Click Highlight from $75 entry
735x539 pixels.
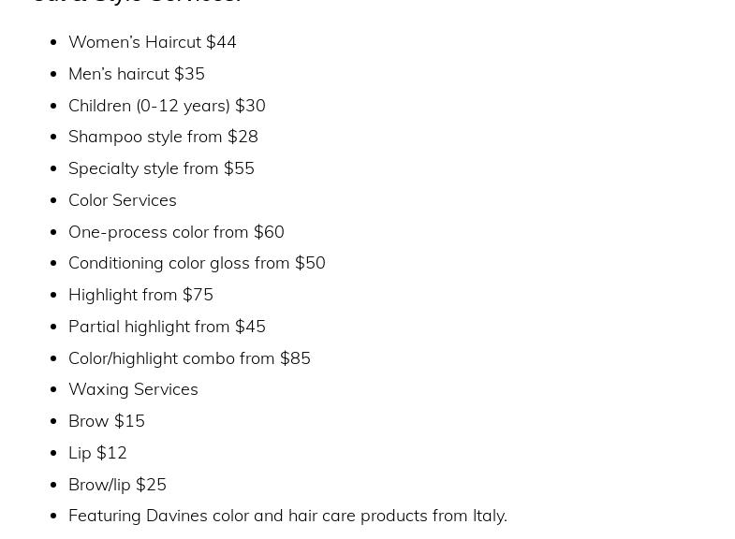(x=140, y=295)
